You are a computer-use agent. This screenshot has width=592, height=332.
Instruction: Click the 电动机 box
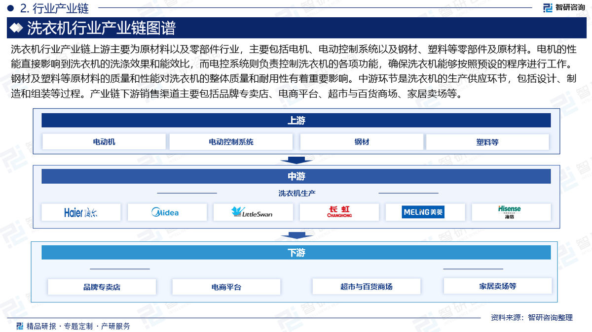click(x=104, y=142)
